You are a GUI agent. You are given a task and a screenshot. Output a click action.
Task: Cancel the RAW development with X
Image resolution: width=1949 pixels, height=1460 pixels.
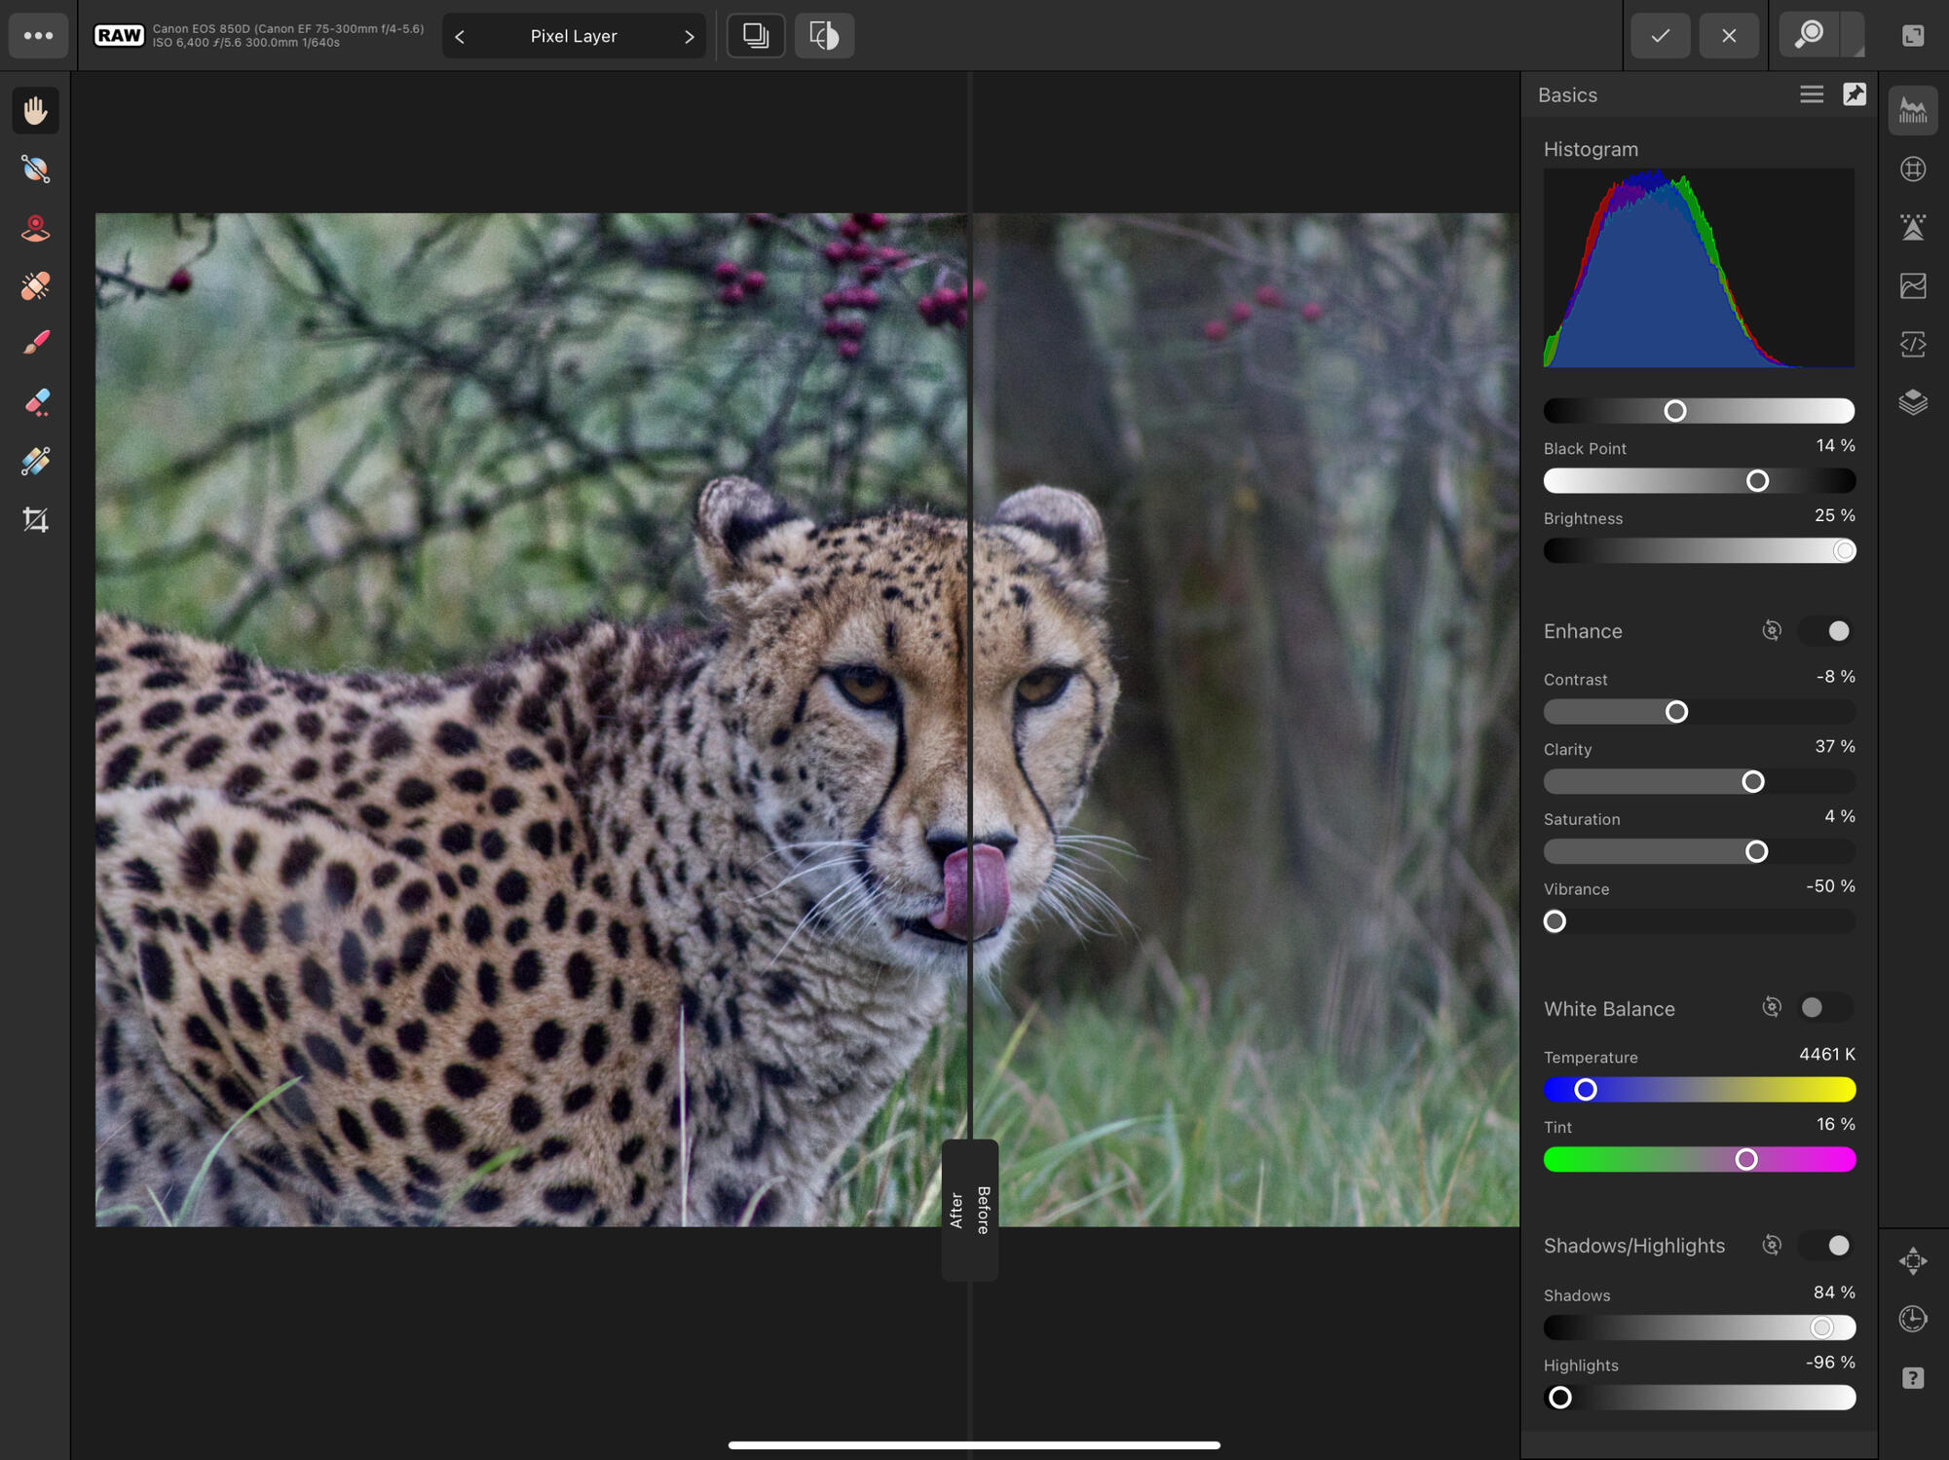[1728, 36]
